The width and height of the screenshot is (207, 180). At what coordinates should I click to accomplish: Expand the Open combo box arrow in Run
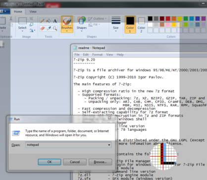click(x=109, y=145)
